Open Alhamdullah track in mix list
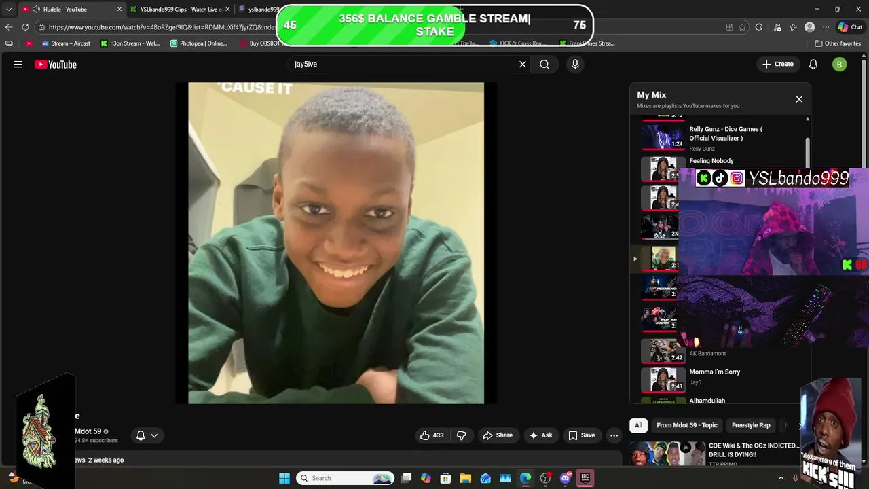Image resolution: width=869 pixels, height=489 pixels. point(707,401)
